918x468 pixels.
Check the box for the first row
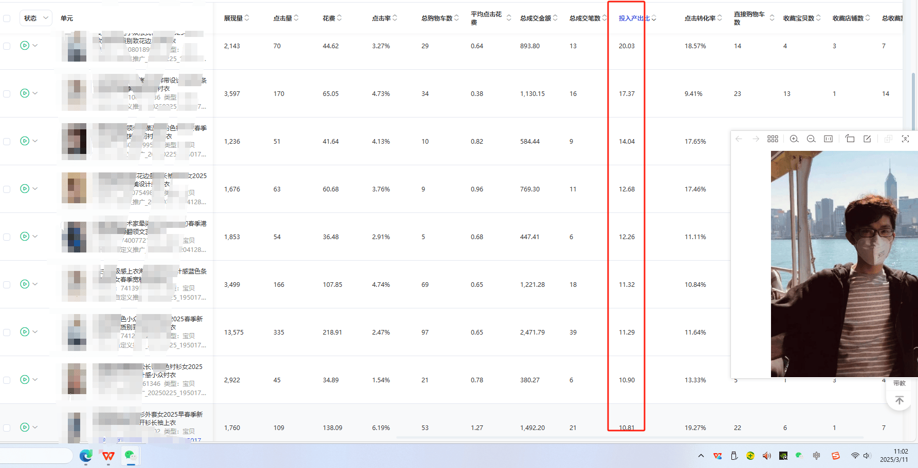click(7, 46)
